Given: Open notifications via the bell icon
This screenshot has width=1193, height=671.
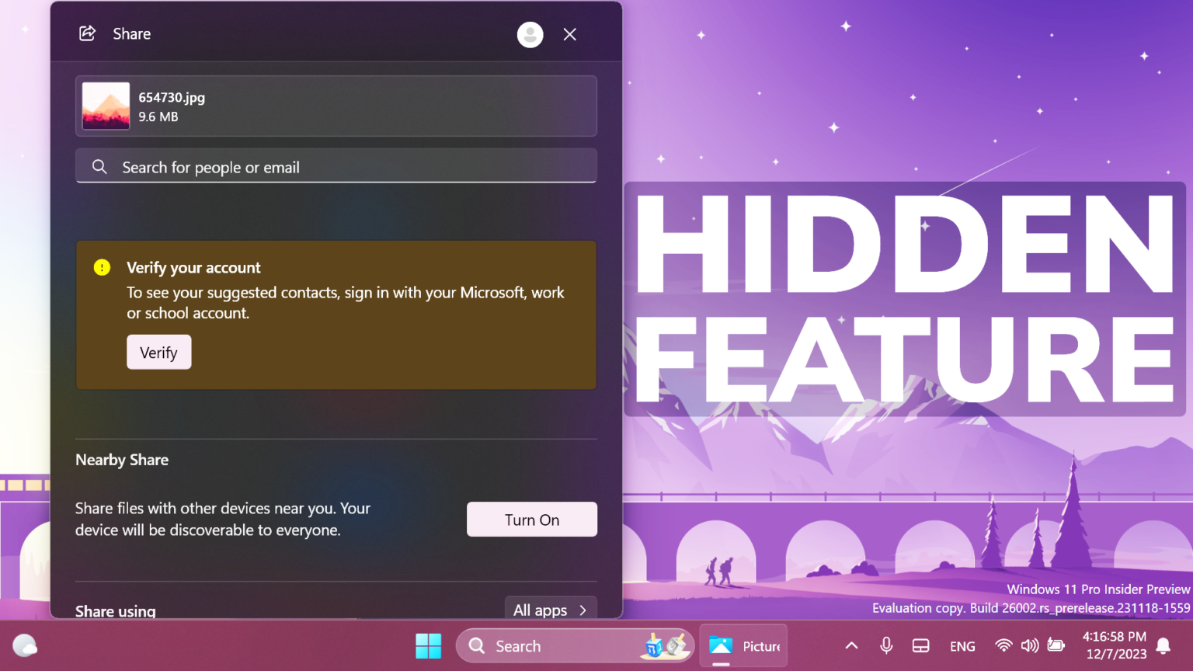Looking at the screenshot, I should coord(1163,645).
